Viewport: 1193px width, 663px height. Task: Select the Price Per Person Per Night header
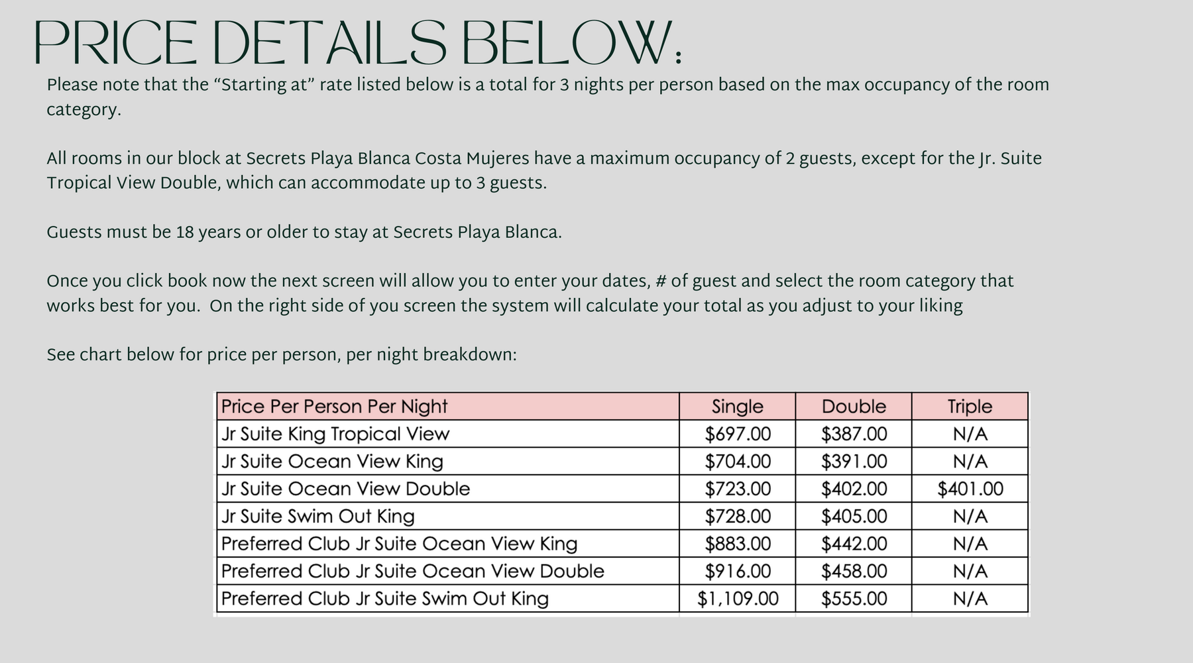335,406
